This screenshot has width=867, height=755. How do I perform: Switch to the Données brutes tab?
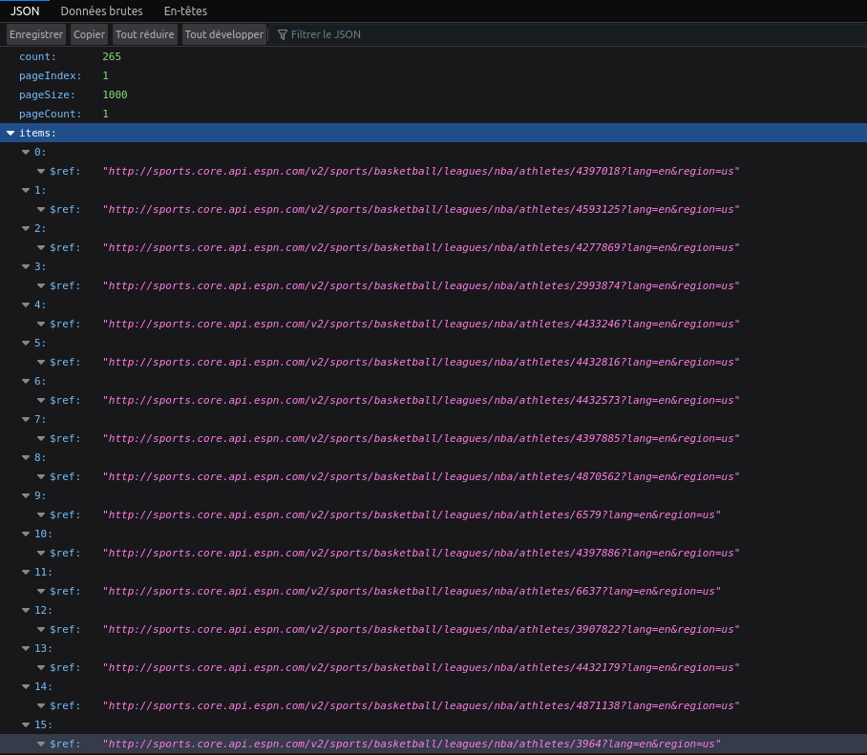pyautogui.click(x=101, y=10)
